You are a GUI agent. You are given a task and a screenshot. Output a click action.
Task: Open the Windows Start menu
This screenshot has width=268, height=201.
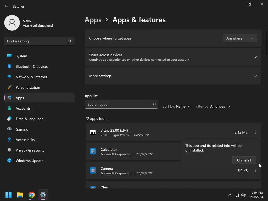pos(9,195)
